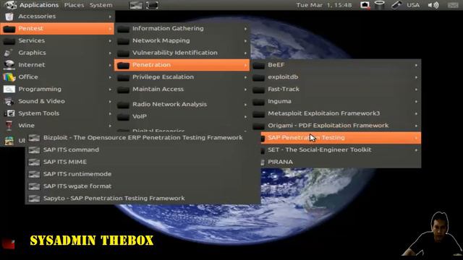Screen dimensions: 463x260
Task: Open the exploitdb submenu
Action: click(x=336, y=77)
